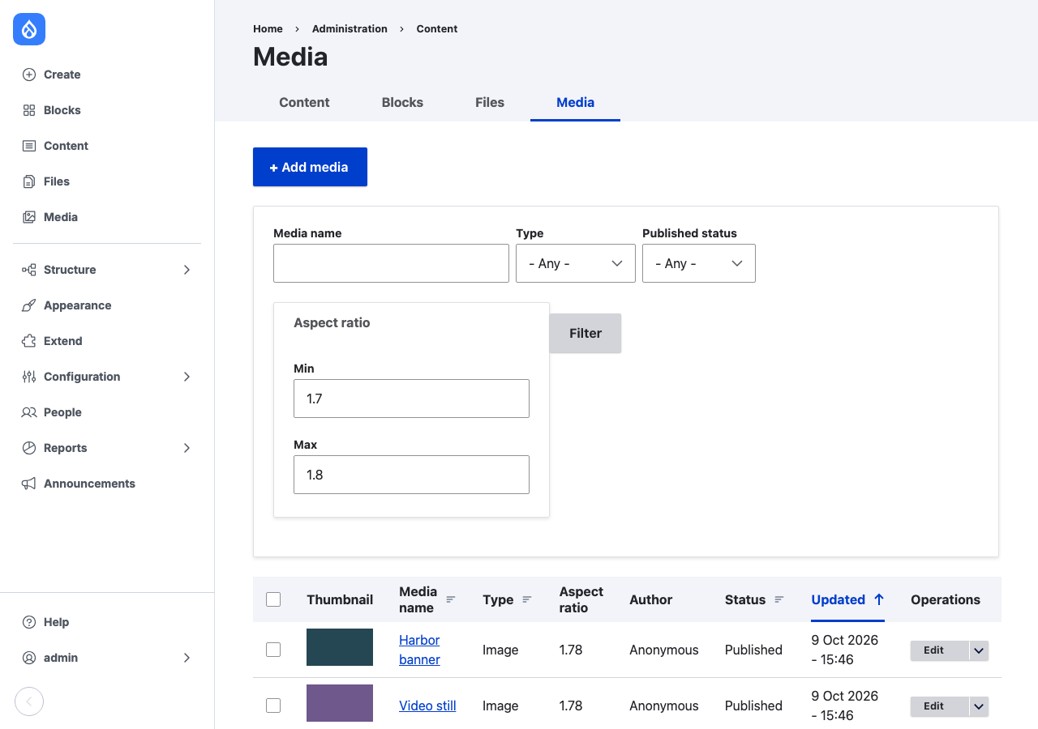Open Create via its plus icon
1038x729 pixels.
(x=29, y=75)
